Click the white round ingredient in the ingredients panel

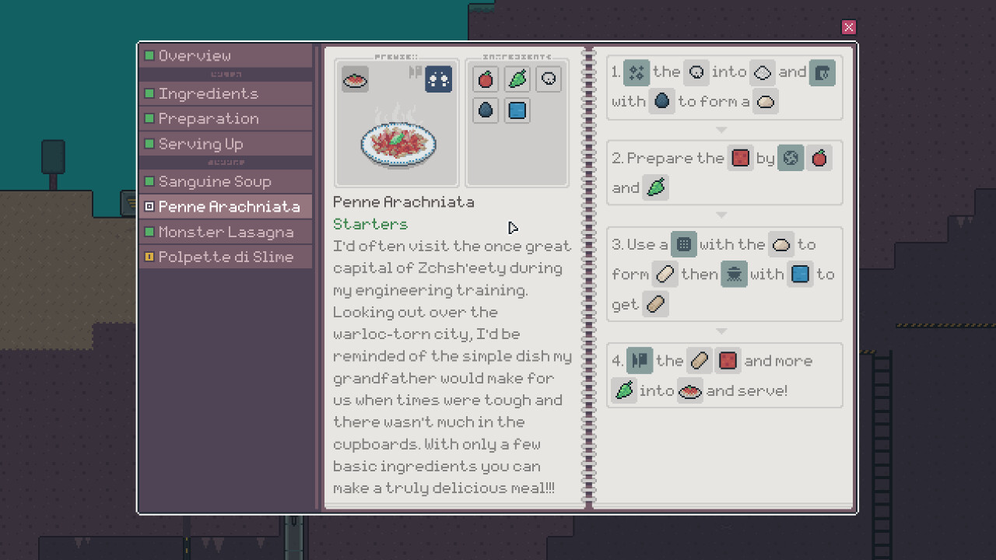(x=549, y=79)
